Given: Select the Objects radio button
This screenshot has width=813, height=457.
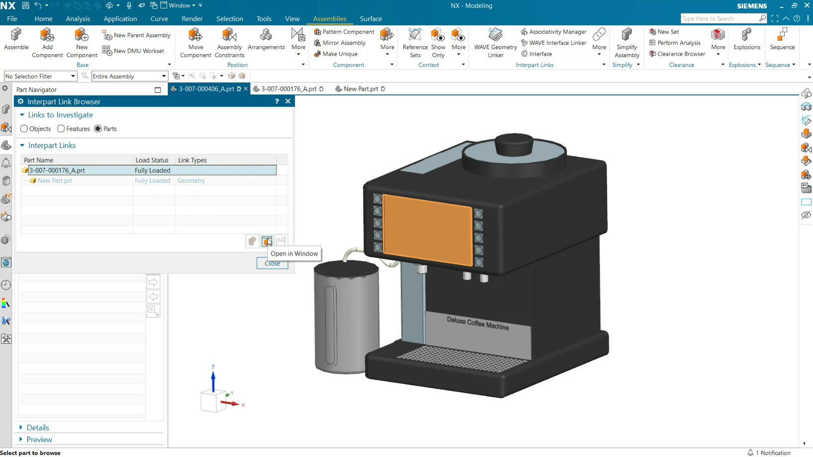Looking at the screenshot, I should click(24, 129).
